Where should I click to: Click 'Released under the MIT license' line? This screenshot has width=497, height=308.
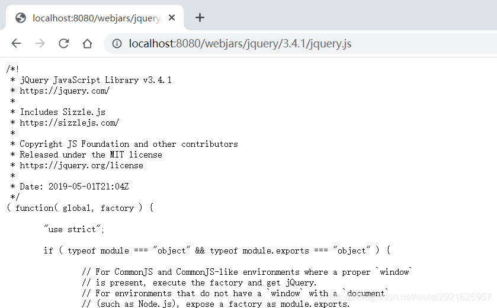91,155
